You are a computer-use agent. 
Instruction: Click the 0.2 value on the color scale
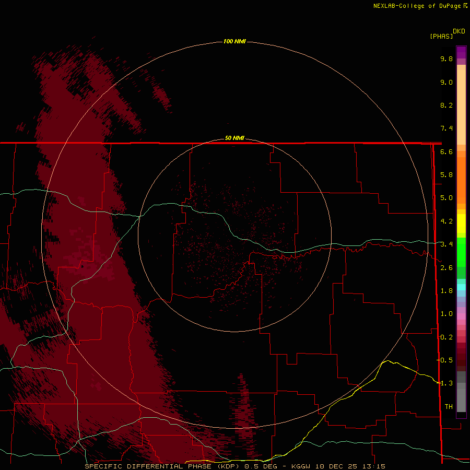point(446,337)
